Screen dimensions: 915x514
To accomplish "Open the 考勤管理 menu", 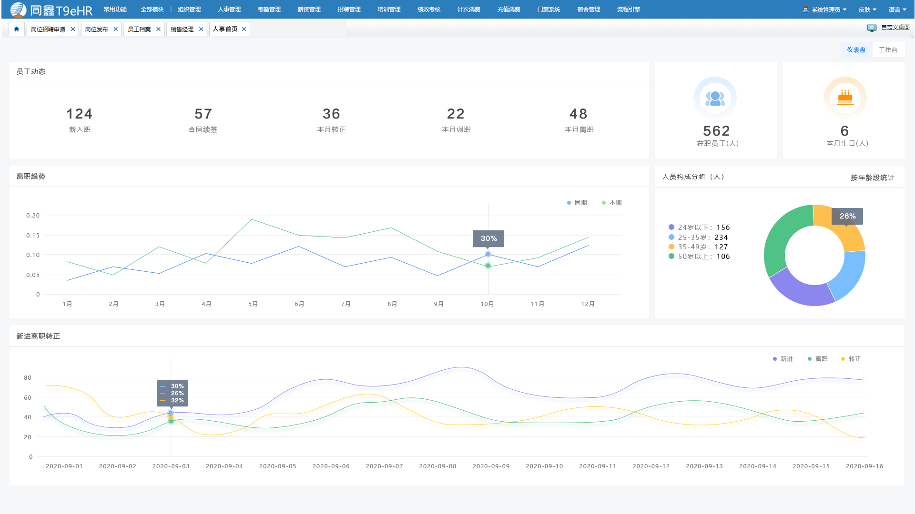I will 269,10.
